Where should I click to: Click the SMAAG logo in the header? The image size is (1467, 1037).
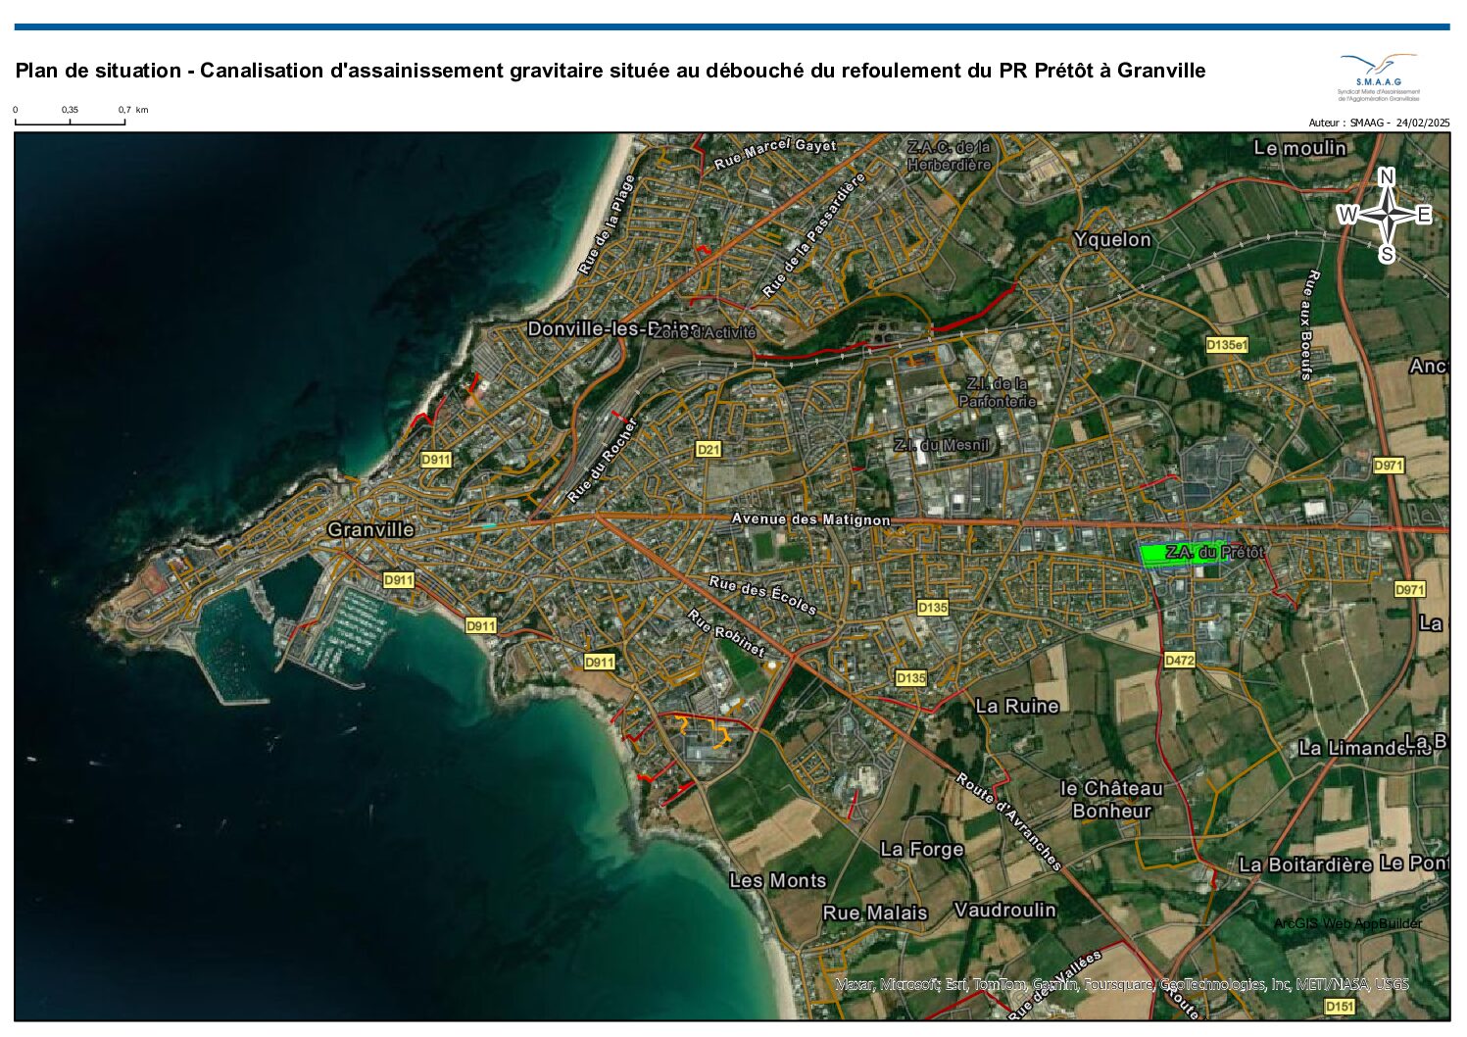tap(1378, 76)
